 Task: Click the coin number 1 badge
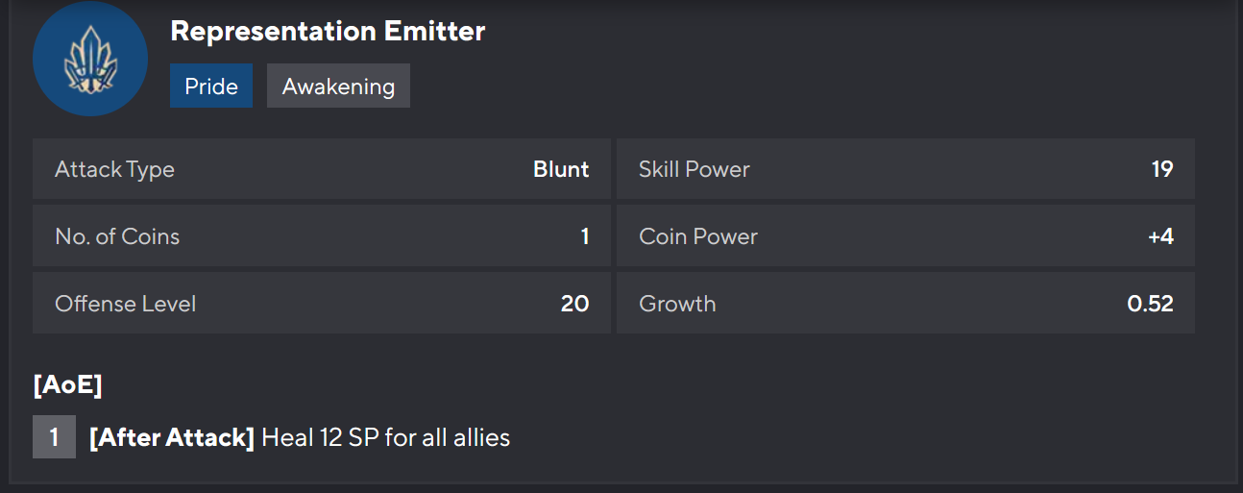pos(54,437)
